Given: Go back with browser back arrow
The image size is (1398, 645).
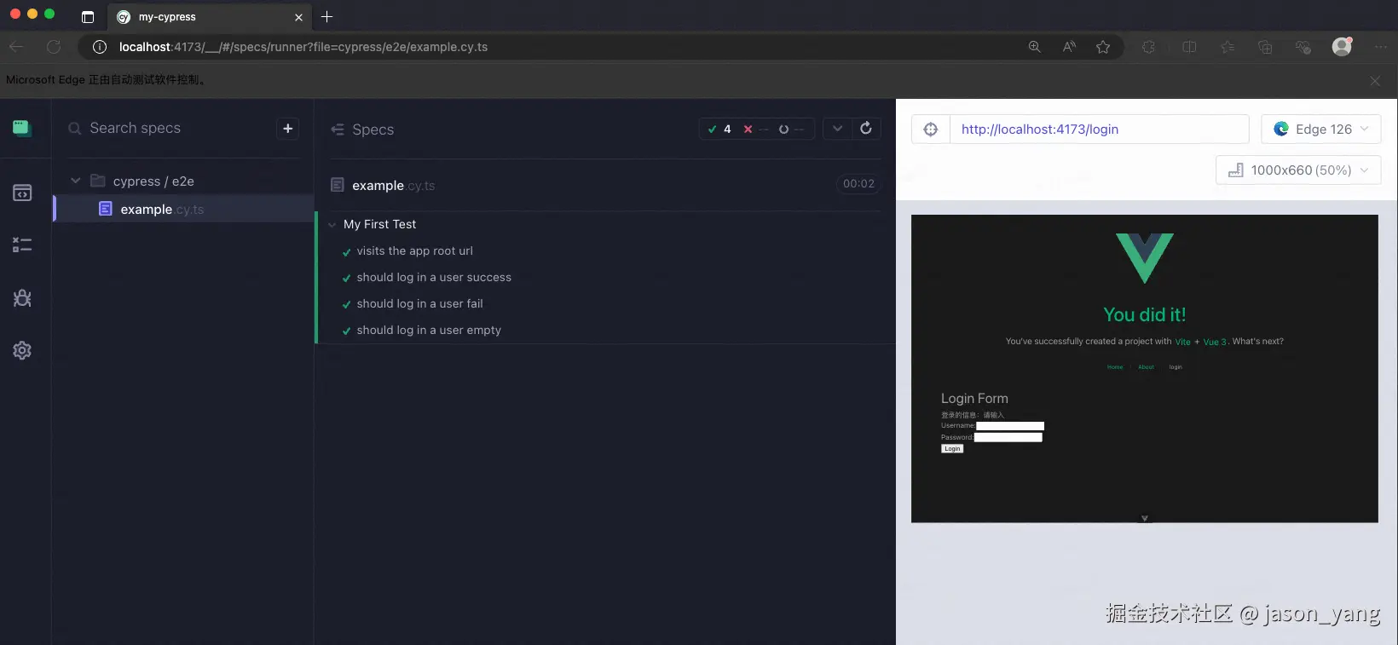Looking at the screenshot, I should 16,47.
